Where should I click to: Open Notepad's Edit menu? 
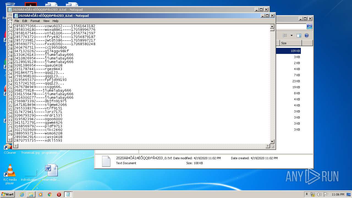click(x=25, y=21)
